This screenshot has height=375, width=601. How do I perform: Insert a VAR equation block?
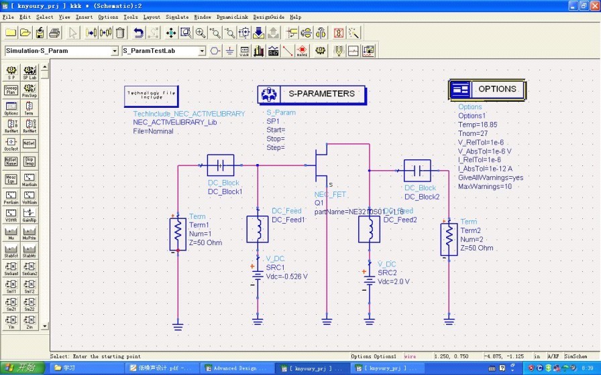(x=244, y=51)
